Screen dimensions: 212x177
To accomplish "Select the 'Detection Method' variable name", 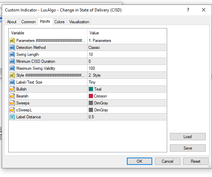I will (31, 48).
